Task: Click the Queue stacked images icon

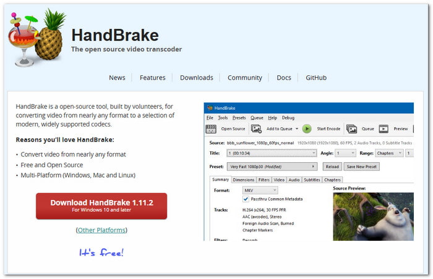Action: coord(351,129)
